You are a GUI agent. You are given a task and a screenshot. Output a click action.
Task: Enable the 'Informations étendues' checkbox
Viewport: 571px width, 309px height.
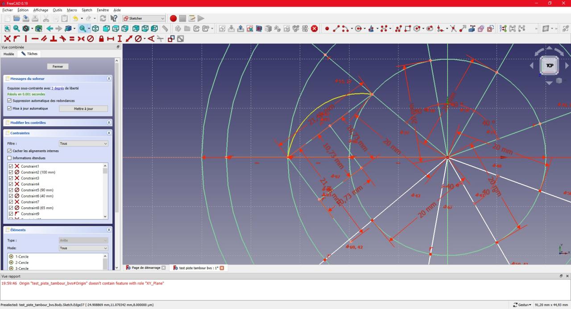10,158
